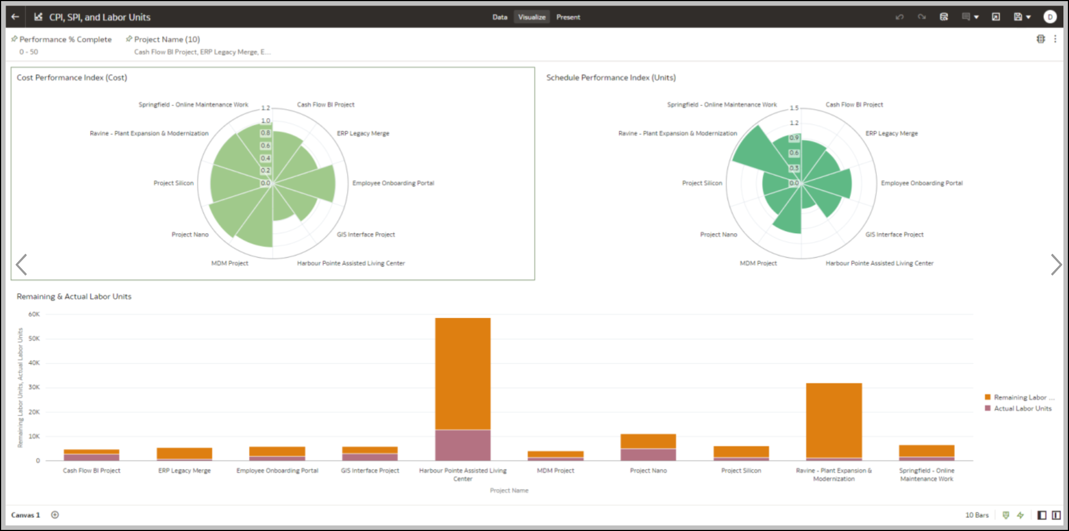The height and width of the screenshot is (531, 1069).
Task: Click the Remaining & Actual Labor Units title
Action: tap(74, 297)
